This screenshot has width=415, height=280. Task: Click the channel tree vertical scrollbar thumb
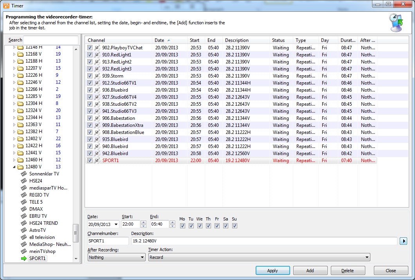point(76,230)
